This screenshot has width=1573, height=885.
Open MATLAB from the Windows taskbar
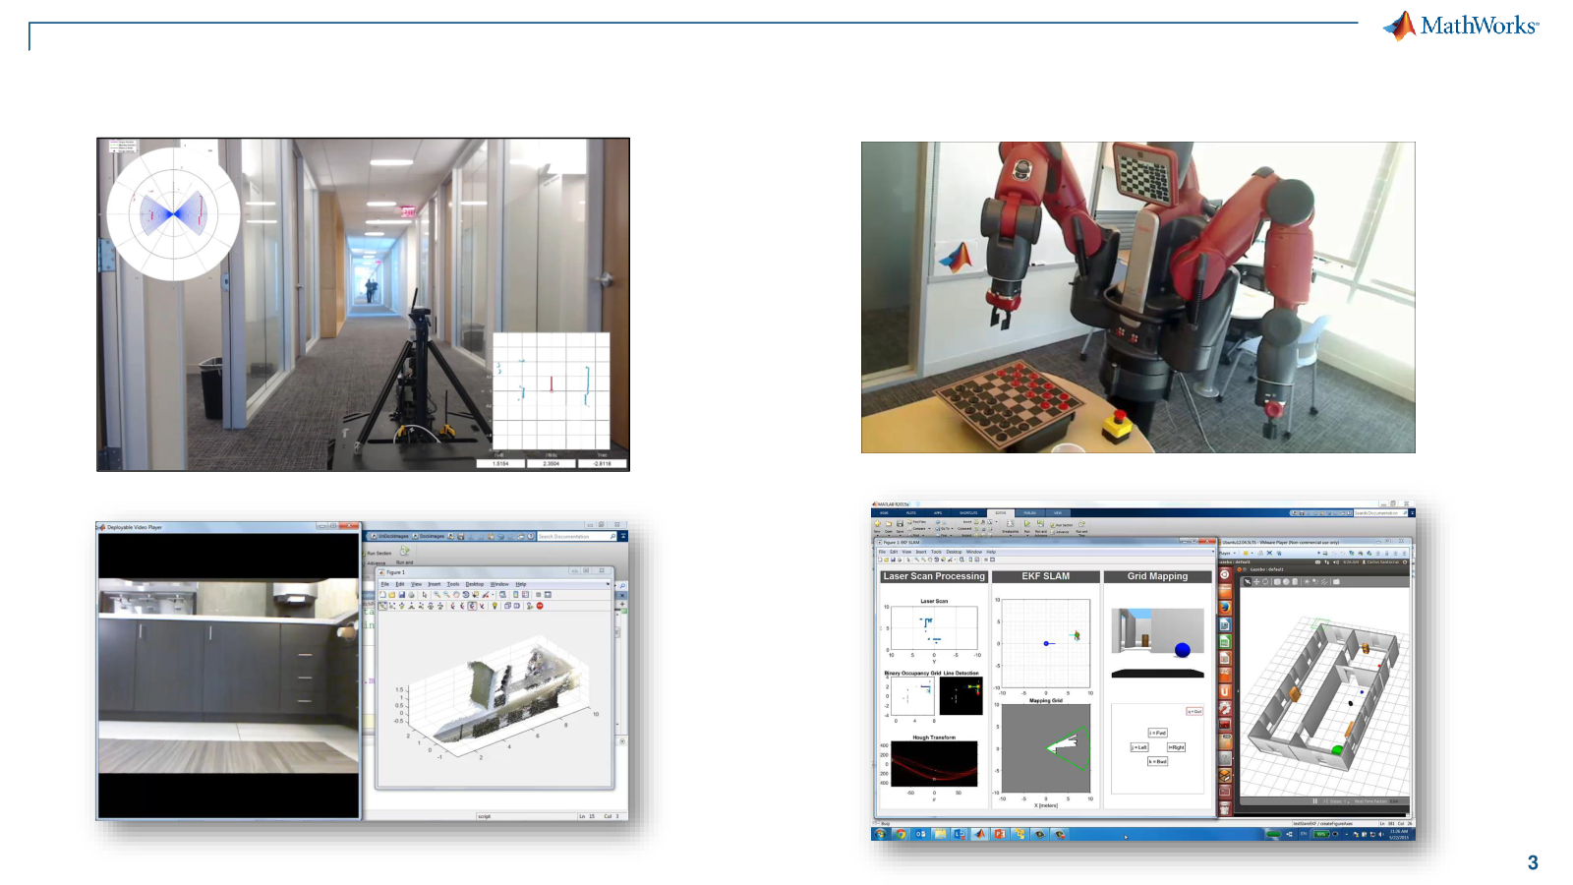click(979, 834)
